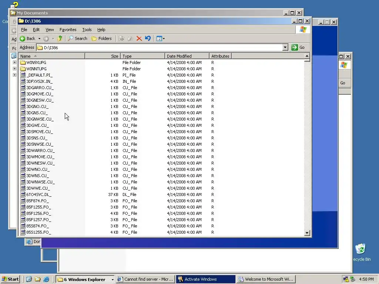379x284 pixels.
Task: Toggle the Folders pane
Action: [x=101, y=38]
